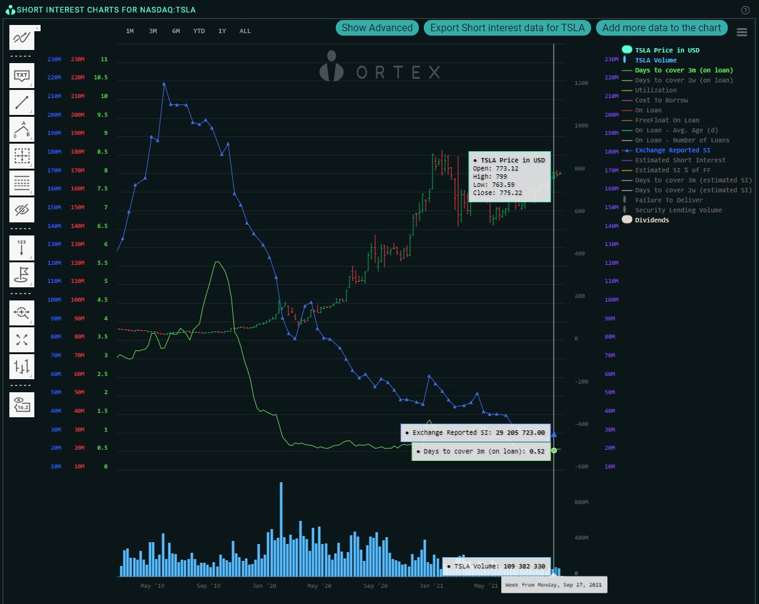Set time range to 3M
This screenshot has height=604, width=759.
(x=153, y=31)
